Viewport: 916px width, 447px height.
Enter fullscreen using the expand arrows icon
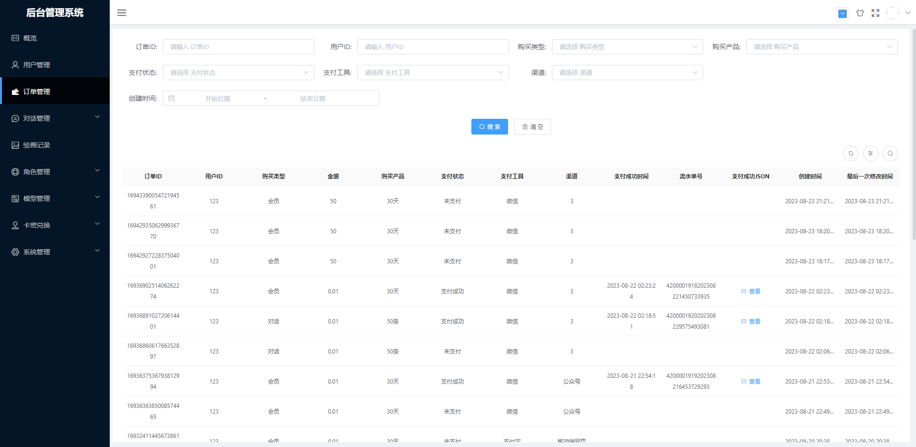875,13
